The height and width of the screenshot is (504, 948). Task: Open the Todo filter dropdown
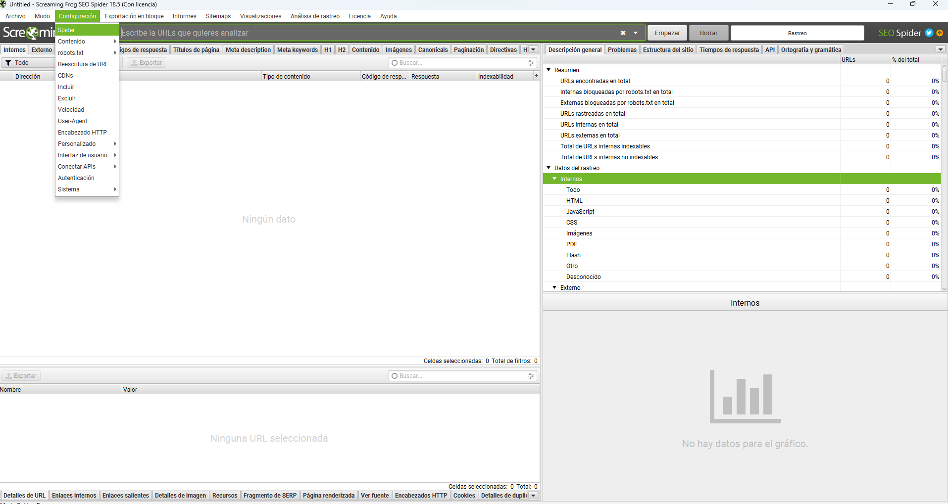(x=27, y=63)
